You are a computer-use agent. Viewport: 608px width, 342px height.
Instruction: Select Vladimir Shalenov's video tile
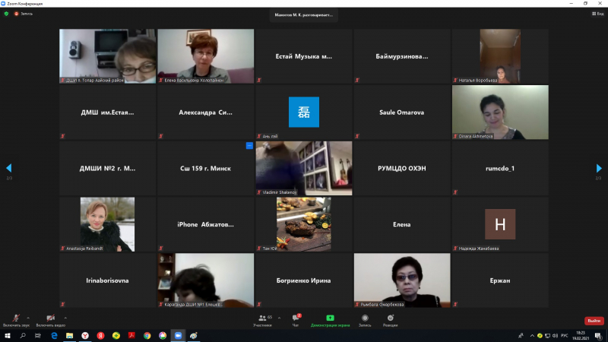(303, 168)
